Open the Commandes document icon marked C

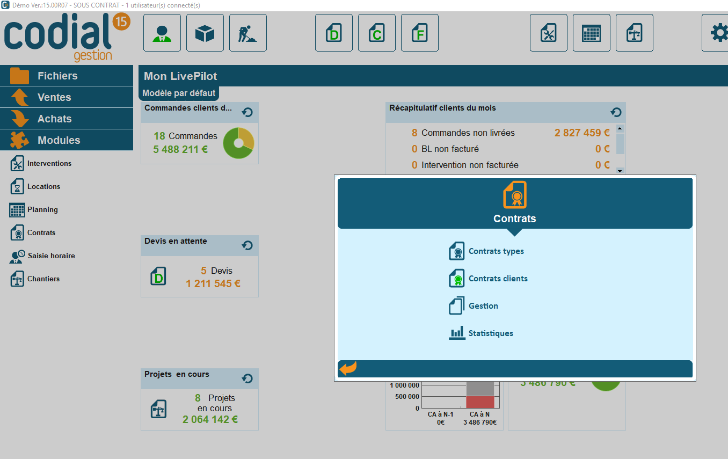click(x=376, y=32)
